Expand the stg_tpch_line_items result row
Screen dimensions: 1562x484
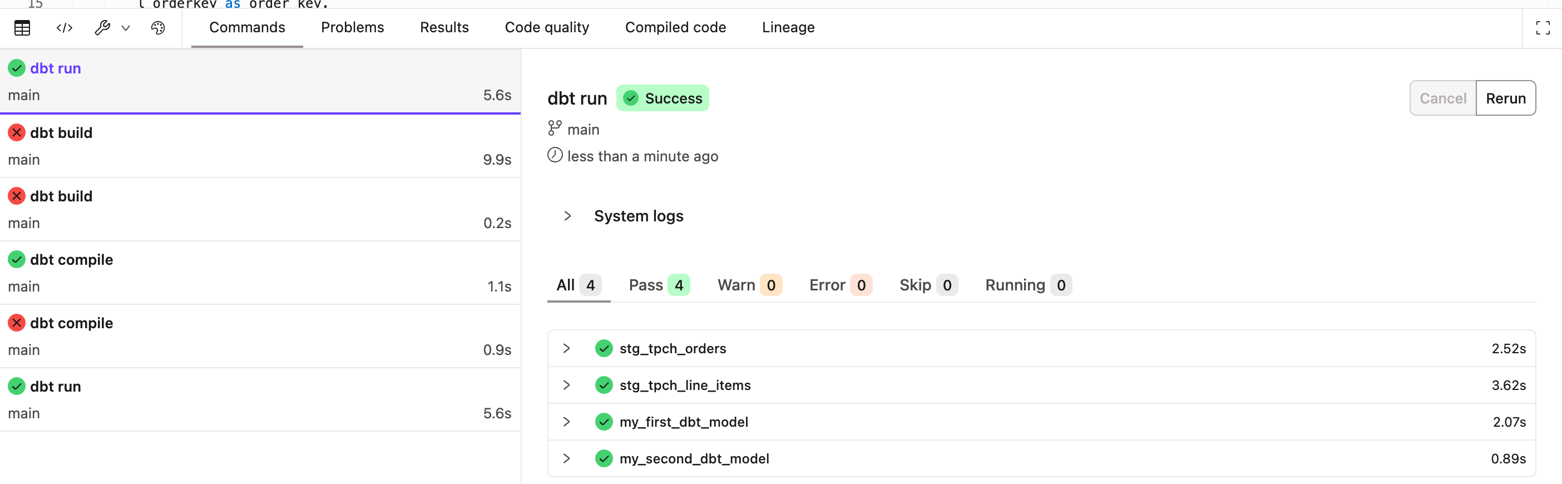pos(566,385)
